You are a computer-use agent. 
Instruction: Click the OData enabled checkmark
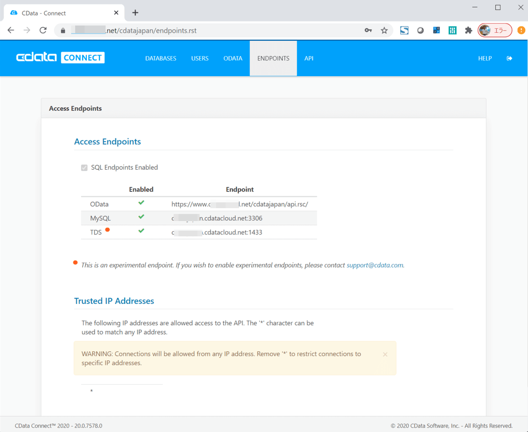[x=141, y=202]
